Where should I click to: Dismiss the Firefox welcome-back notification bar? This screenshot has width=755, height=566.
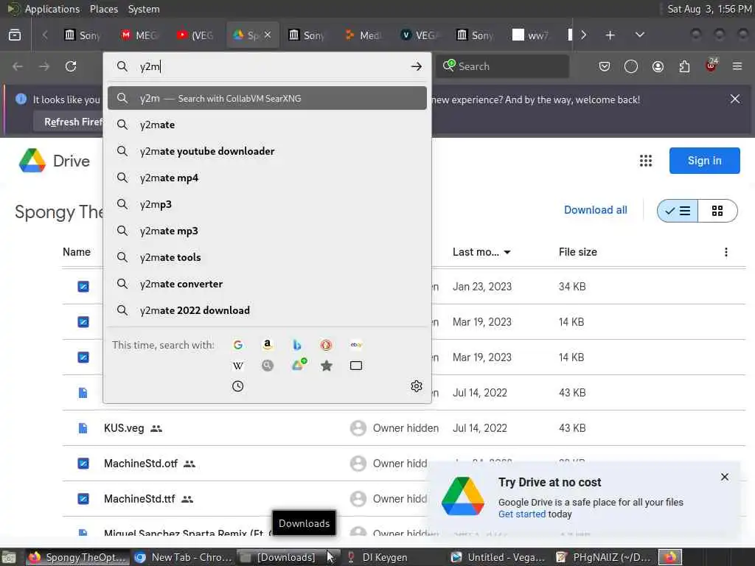point(735,99)
